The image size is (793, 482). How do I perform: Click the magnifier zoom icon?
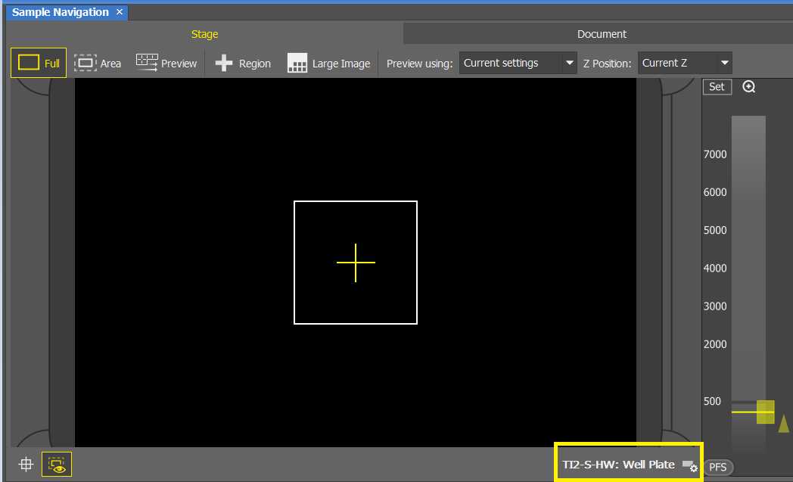tap(749, 87)
